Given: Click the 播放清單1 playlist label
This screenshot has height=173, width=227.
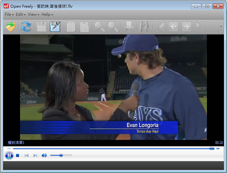Looking at the screenshot, I should click(16, 143).
